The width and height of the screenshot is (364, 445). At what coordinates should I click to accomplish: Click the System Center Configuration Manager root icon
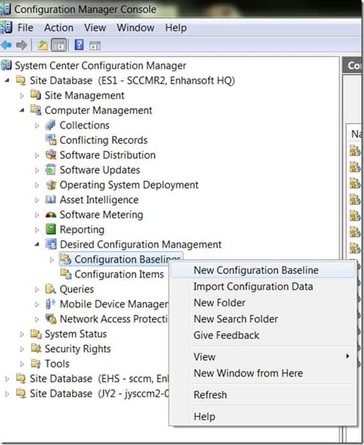[6, 66]
